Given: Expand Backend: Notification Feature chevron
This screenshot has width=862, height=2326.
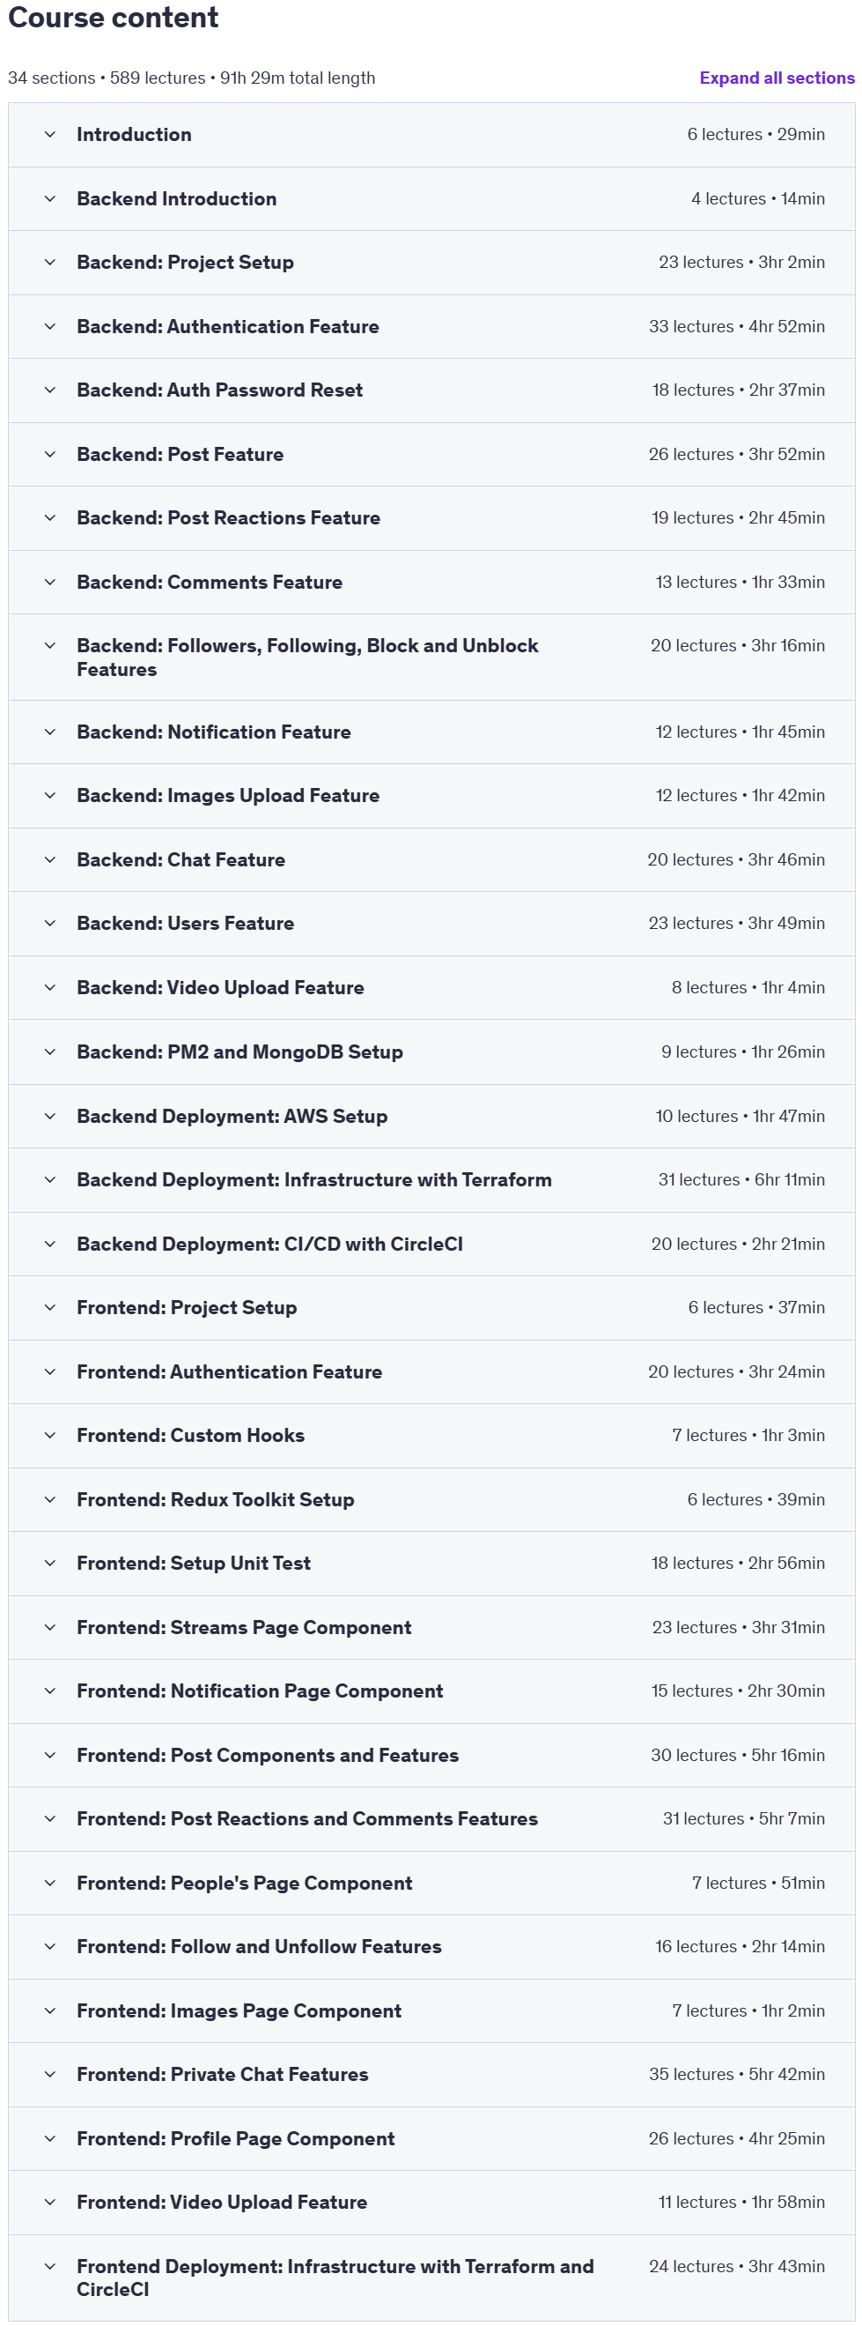Looking at the screenshot, I should click(x=50, y=732).
